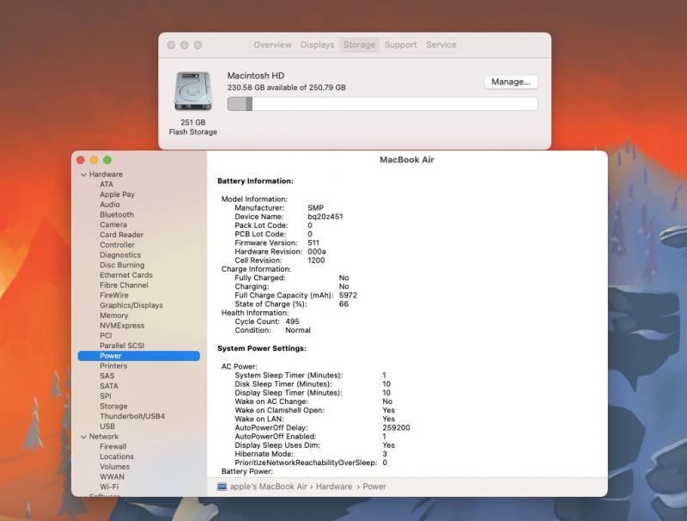Select Disc Burning in the sidebar
The height and width of the screenshot is (521, 687).
point(122,265)
